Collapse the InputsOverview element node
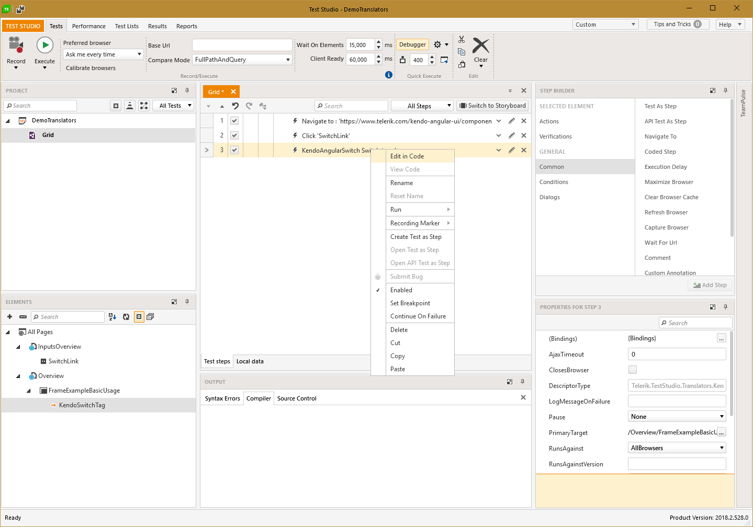 [18, 347]
